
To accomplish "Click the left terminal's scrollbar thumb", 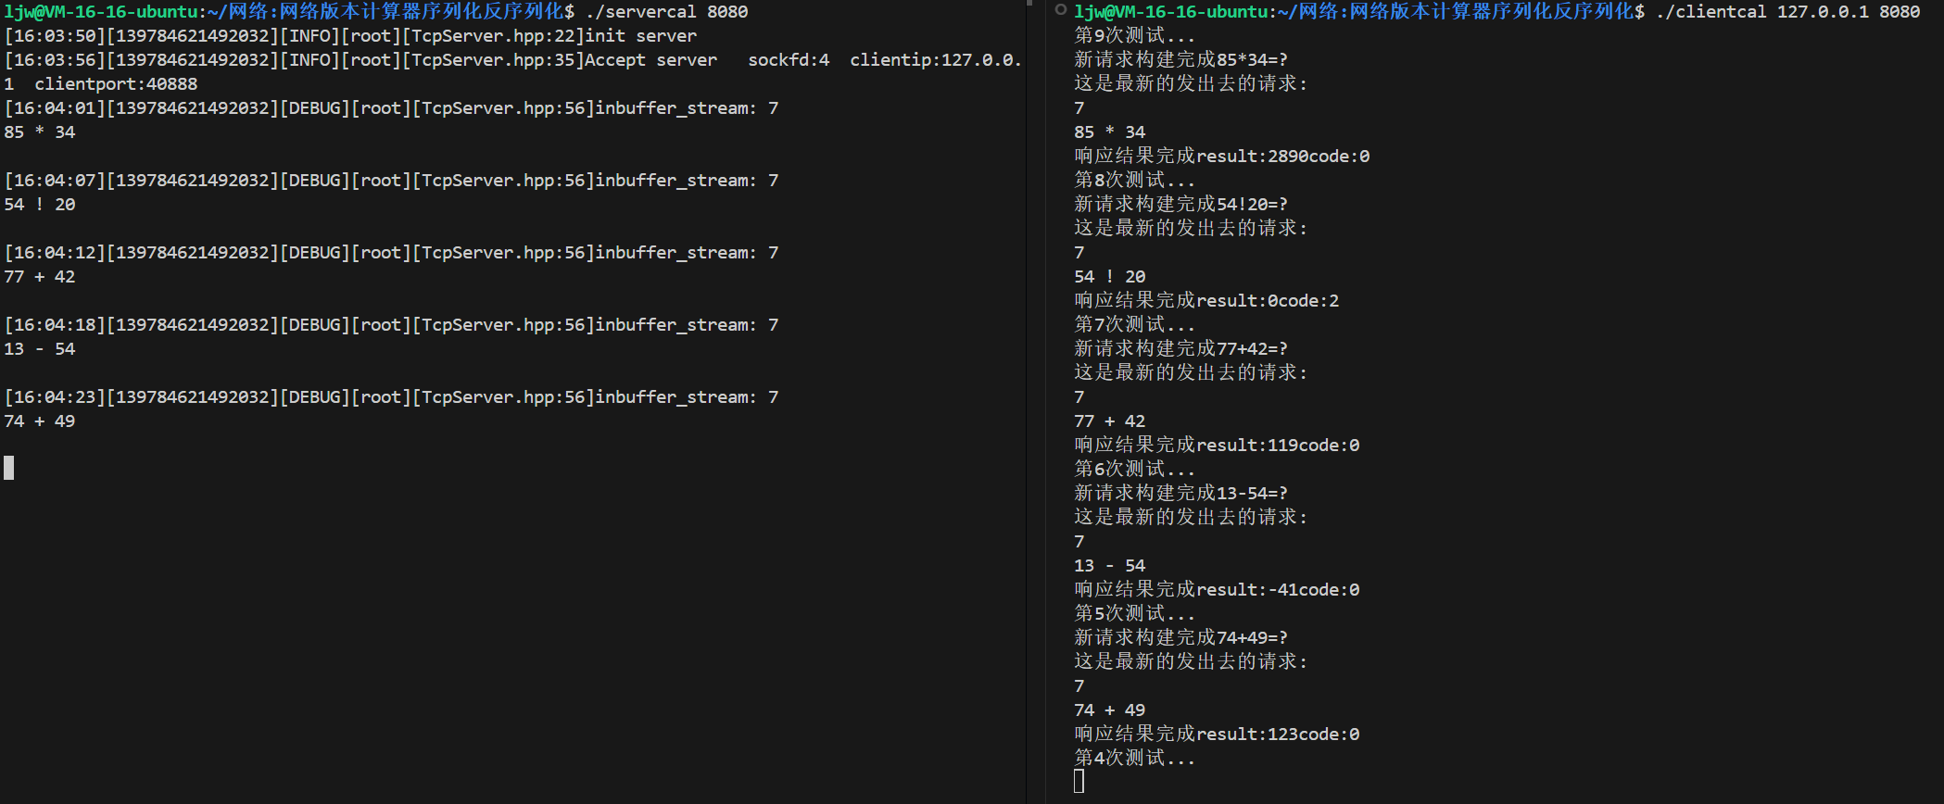I will click(1029, 4).
